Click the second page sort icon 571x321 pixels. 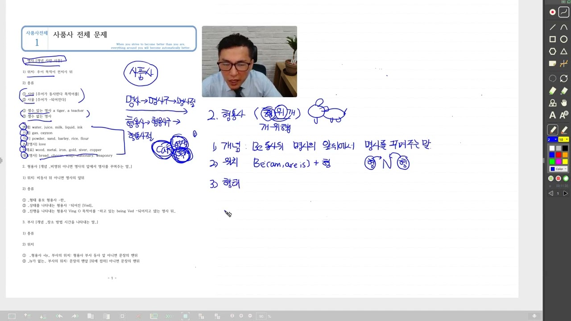216,316
